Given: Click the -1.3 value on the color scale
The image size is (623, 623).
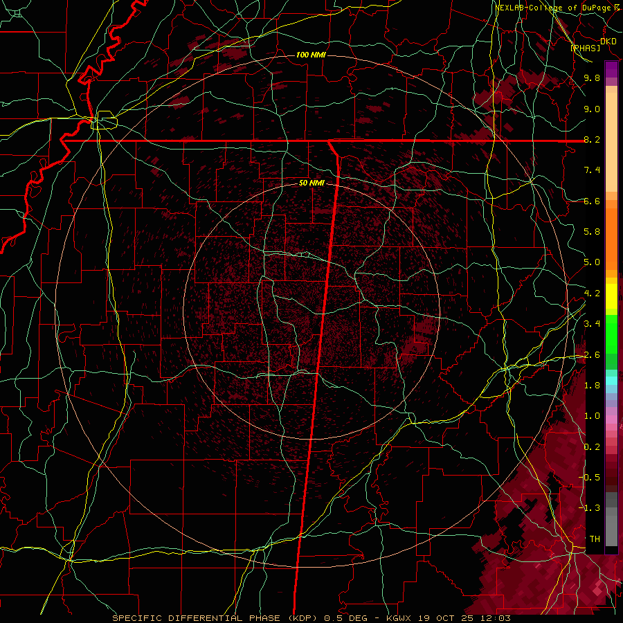Looking at the screenshot, I should tap(589, 508).
